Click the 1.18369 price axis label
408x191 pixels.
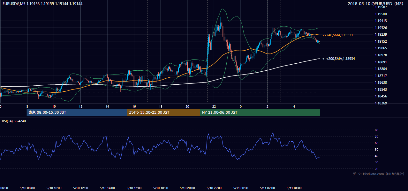(381, 103)
